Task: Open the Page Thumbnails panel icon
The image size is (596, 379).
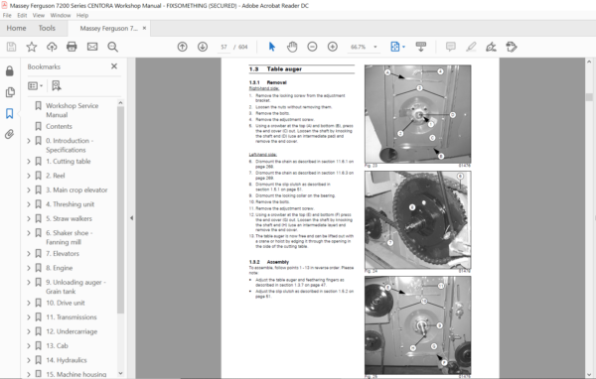Action: (x=10, y=92)
